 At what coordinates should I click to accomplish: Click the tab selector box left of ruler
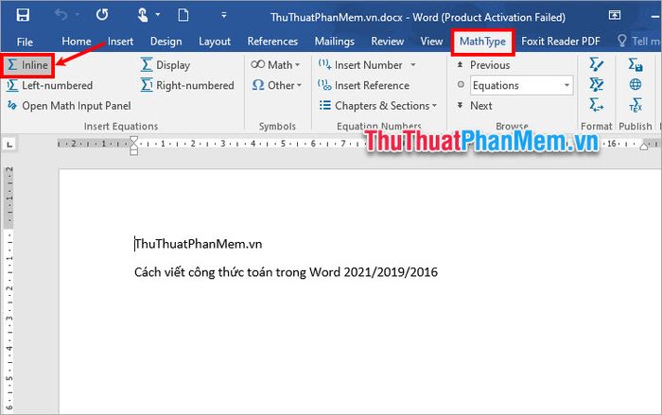pos(9,145)
